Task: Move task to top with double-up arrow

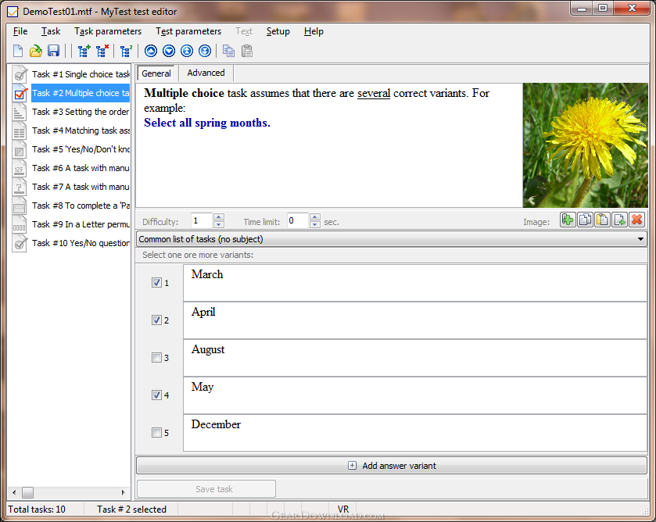Action: click(x=187, y=51)
